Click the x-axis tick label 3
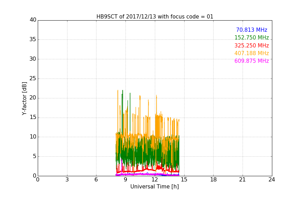The image size is (302, 201). [x=67, y=180]
